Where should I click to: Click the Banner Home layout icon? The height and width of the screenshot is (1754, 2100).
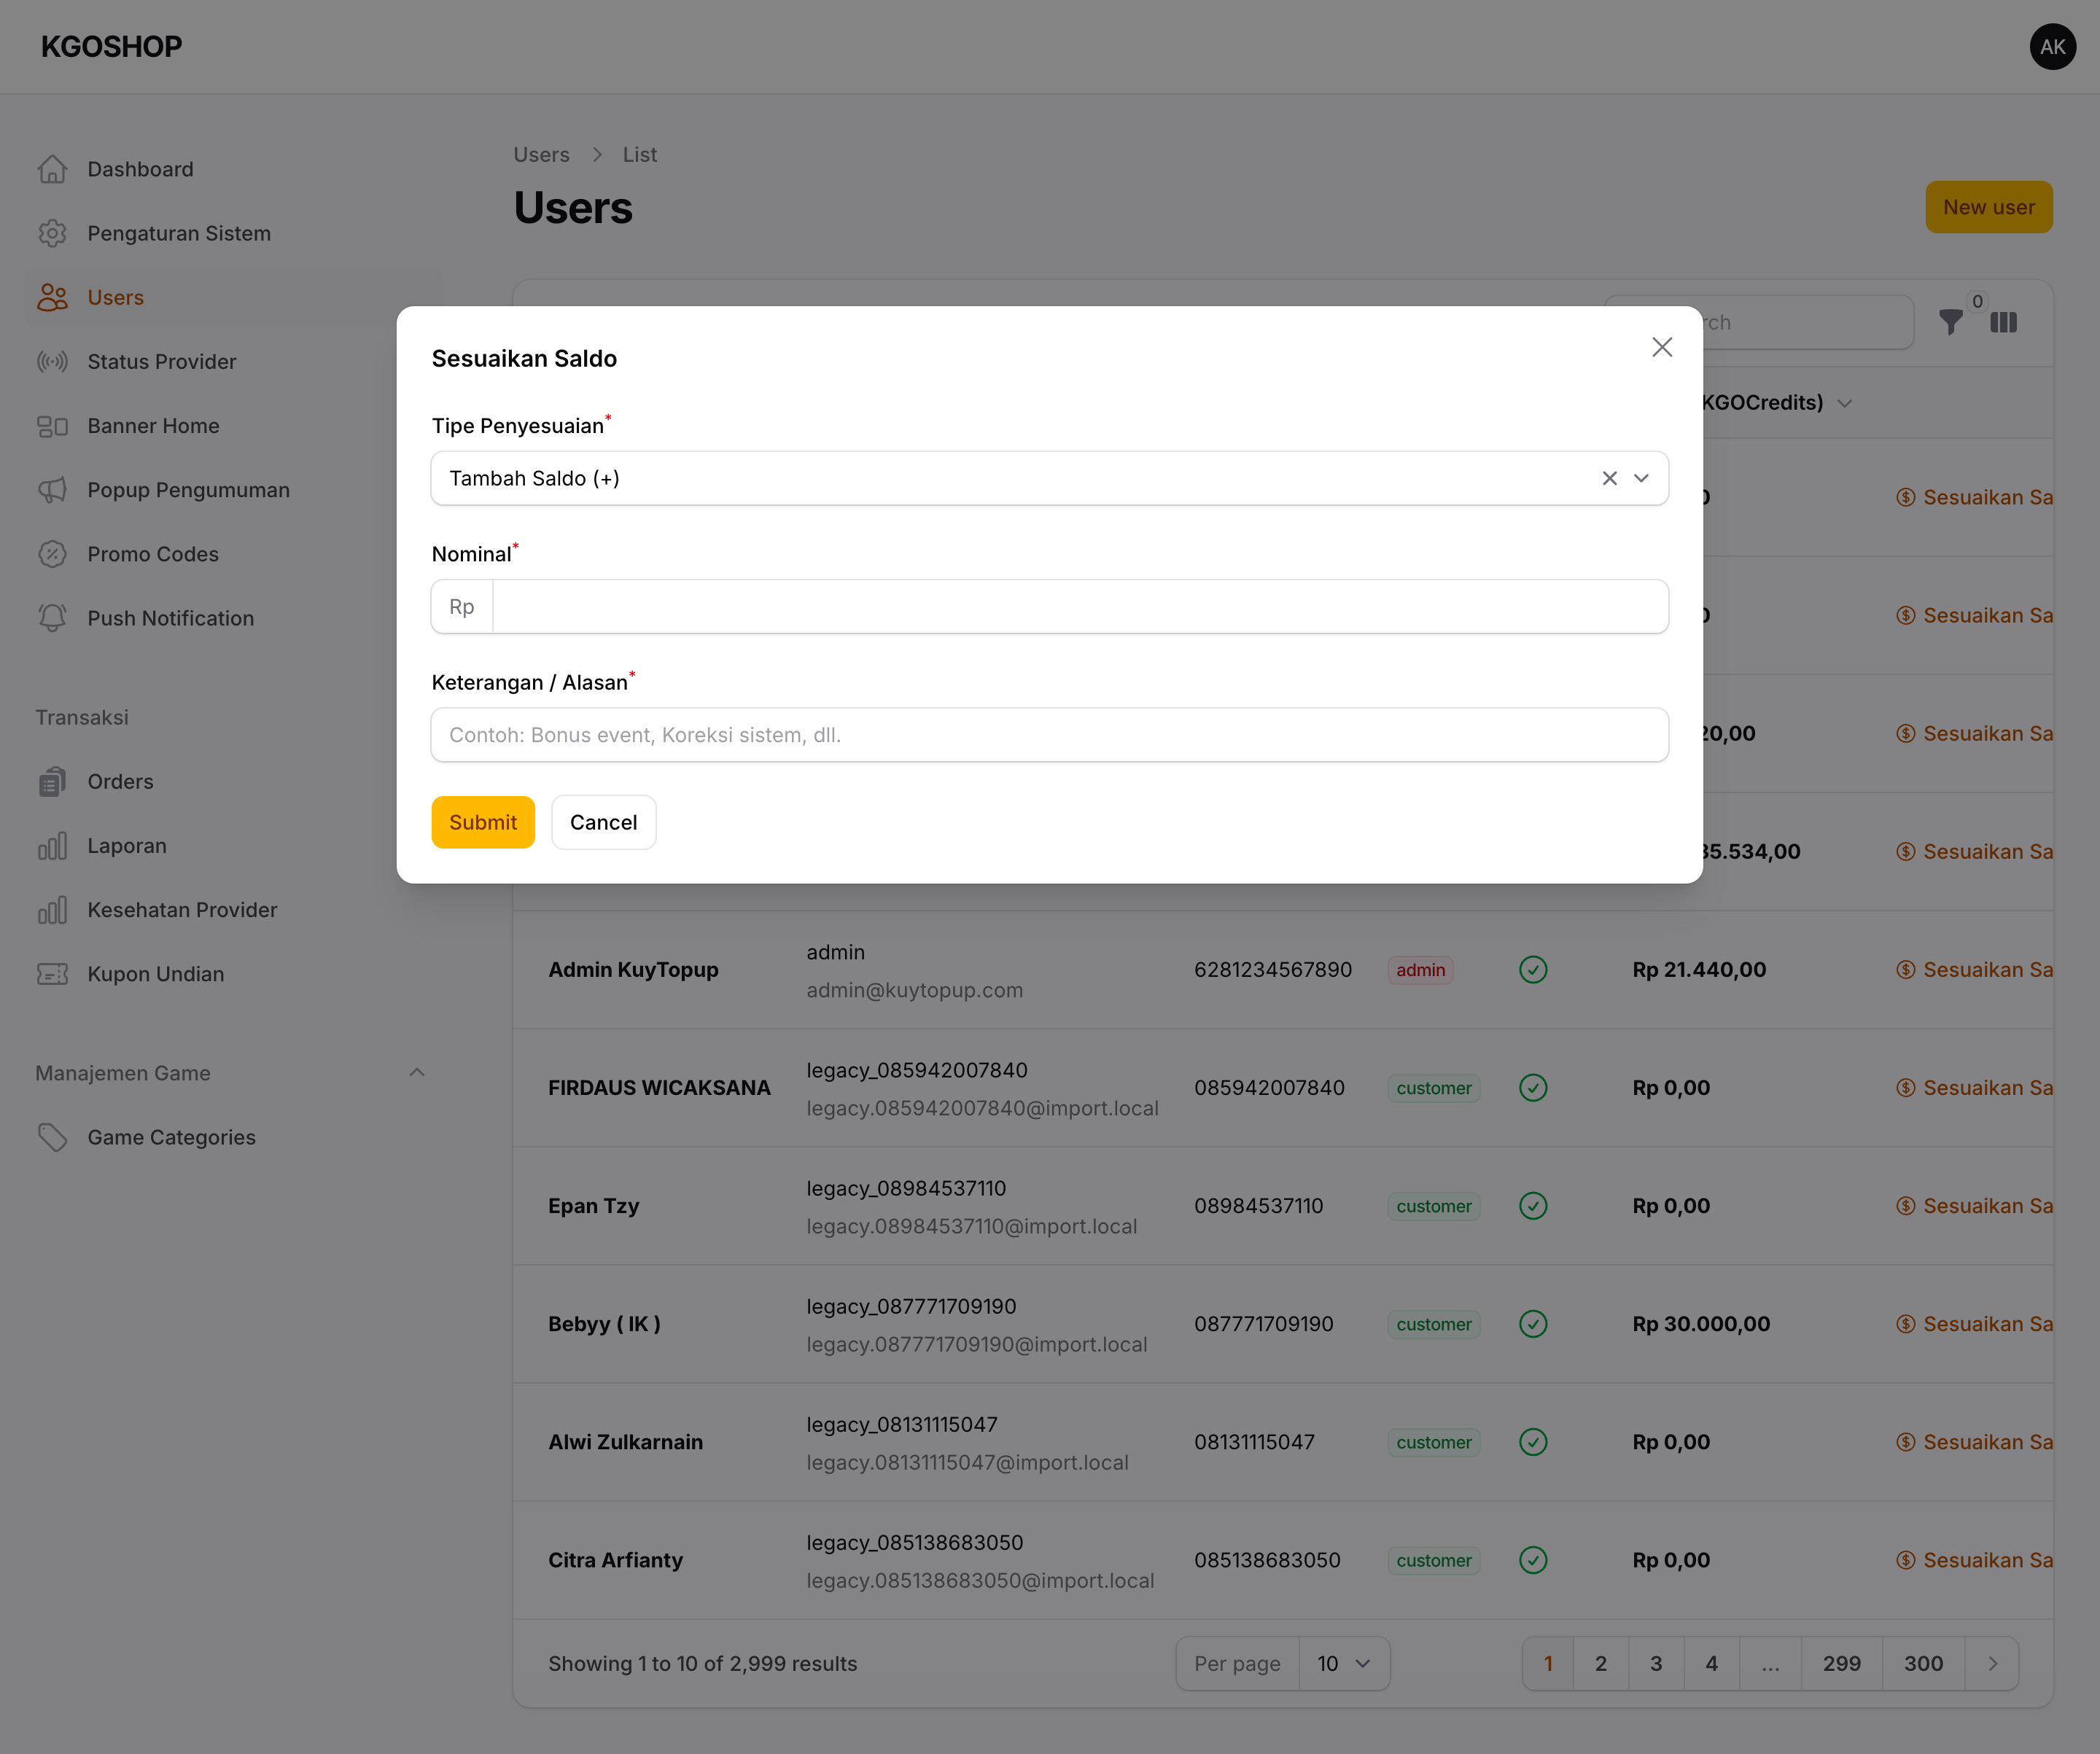[52, 426]
